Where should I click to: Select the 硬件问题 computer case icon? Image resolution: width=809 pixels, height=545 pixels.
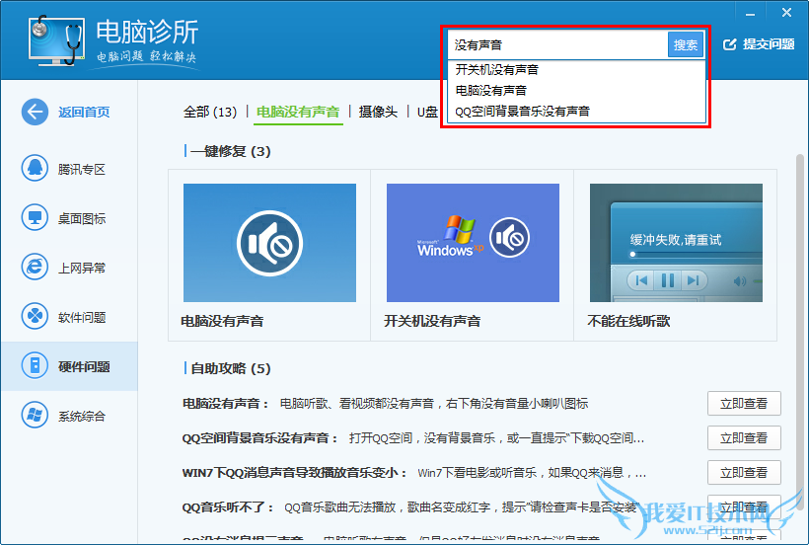(35, 366)
